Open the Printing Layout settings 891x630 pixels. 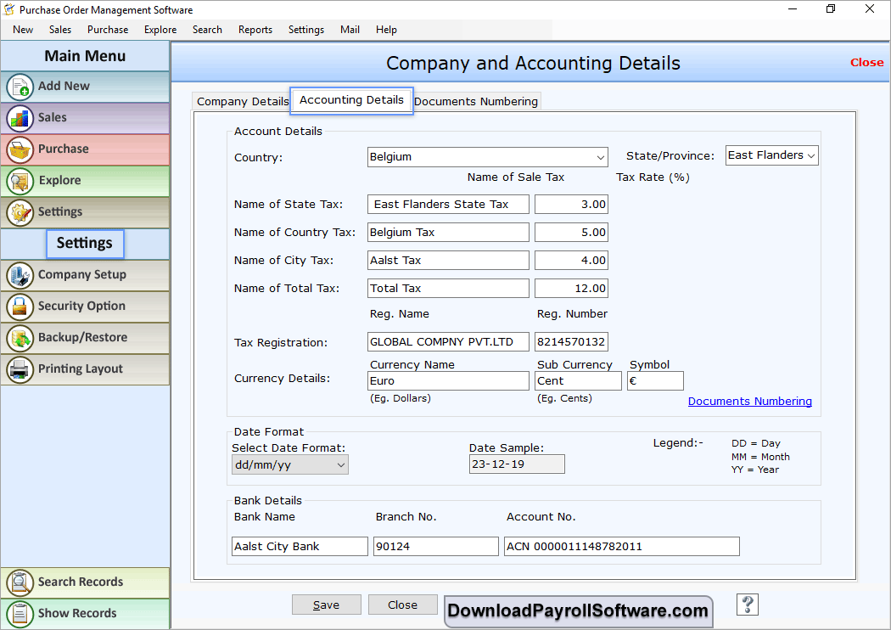coord(85,369)
